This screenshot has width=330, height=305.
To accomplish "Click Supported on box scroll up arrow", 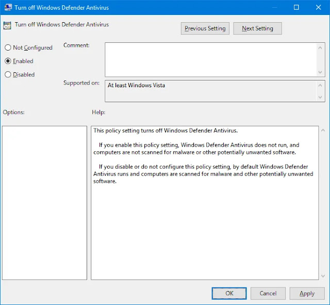I will tap(320, 85).
